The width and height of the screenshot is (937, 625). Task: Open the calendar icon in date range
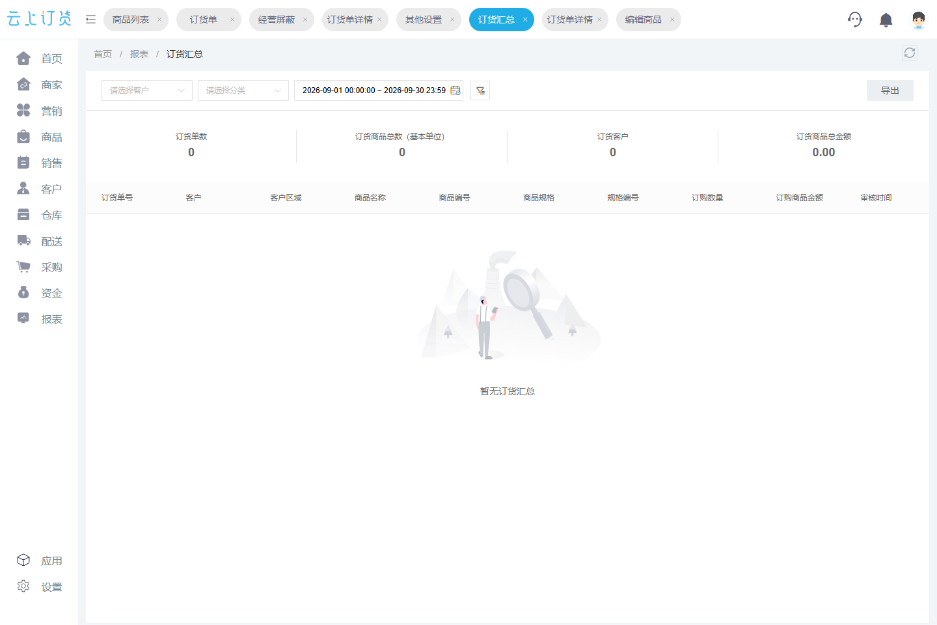coord(455,90)
